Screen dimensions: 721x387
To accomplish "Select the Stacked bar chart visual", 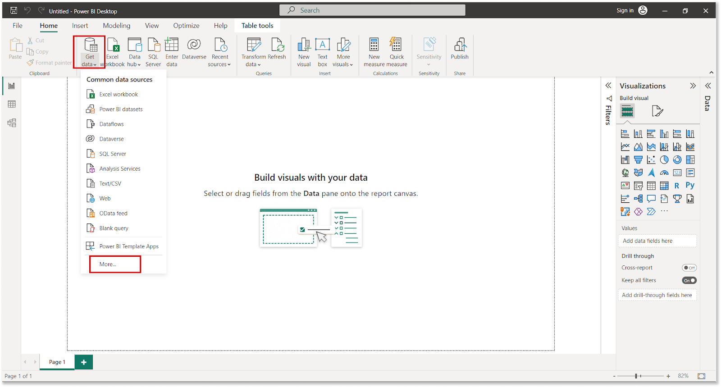I will [x=625, y=134].
